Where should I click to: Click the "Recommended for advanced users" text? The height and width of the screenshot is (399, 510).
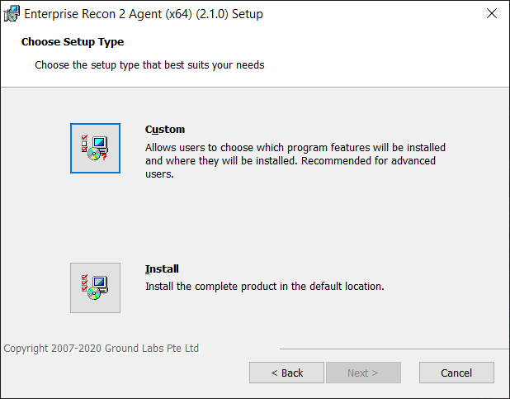click(x=368, y=161)
